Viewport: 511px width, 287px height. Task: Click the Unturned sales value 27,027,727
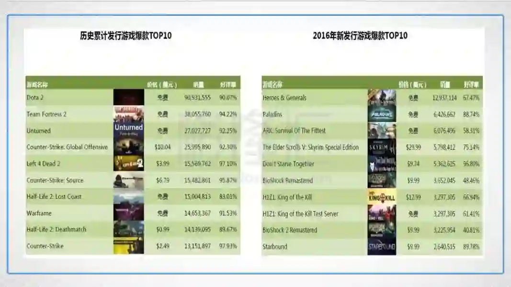[x=197, y=131]
